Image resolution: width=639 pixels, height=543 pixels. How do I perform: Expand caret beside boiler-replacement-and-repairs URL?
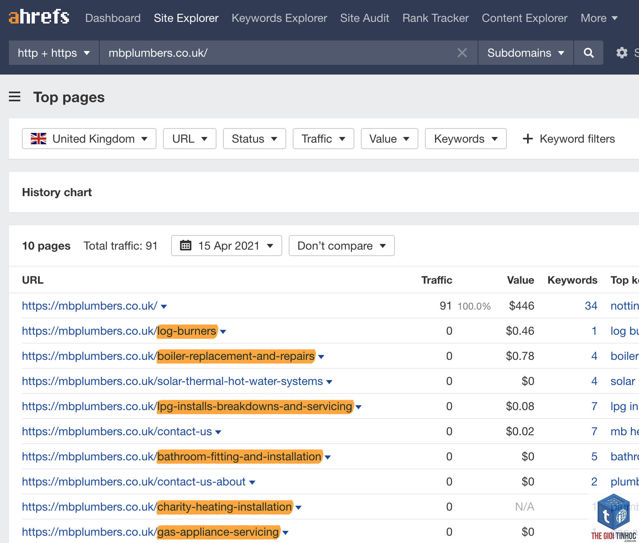point(321,357)
